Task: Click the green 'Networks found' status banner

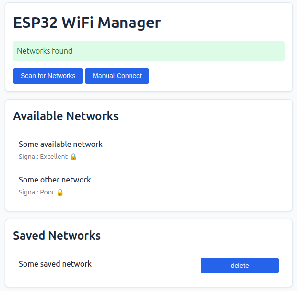Action: (149, 51)
